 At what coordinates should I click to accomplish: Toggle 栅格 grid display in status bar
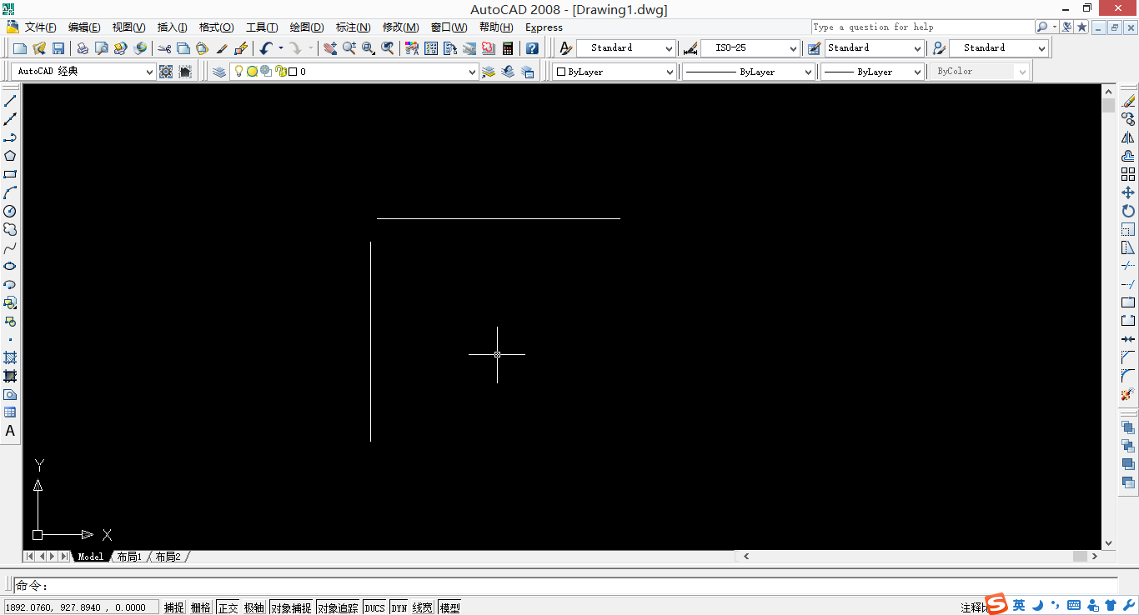point(201,607)
